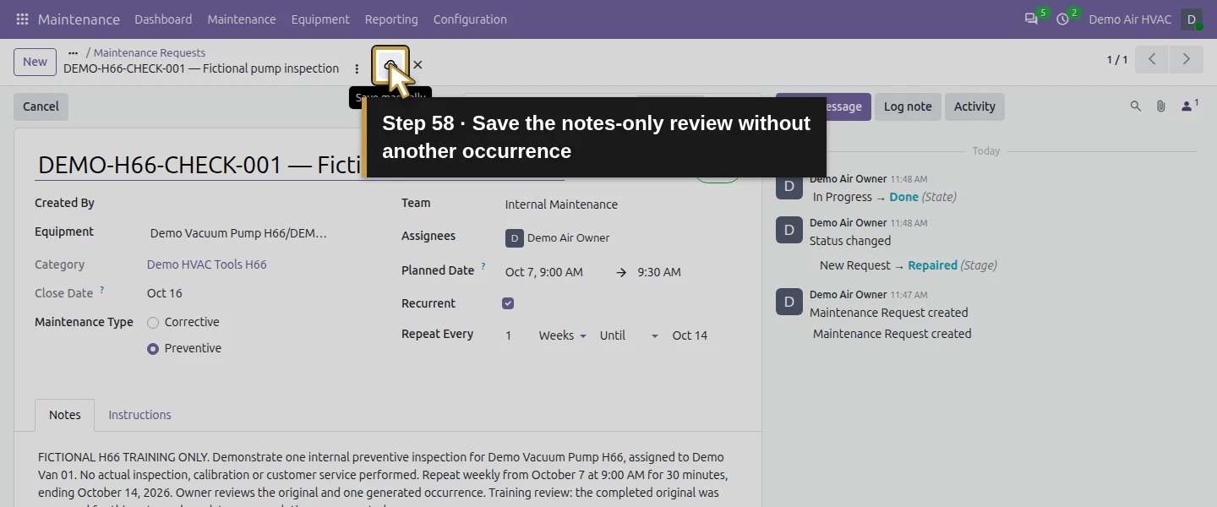Viewport: 1217px width, 507px height.
Task: Expand the breadcrumb ellipsis
Action: pos(73,52)
